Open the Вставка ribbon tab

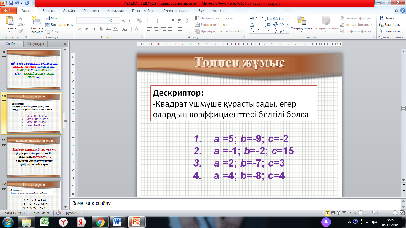48,11
